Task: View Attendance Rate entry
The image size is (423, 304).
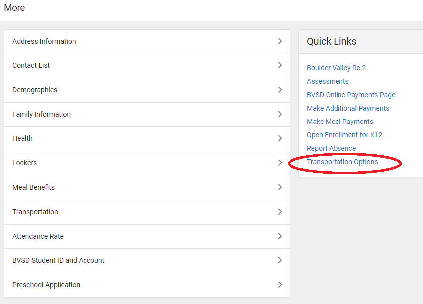Action: [147, 236]
